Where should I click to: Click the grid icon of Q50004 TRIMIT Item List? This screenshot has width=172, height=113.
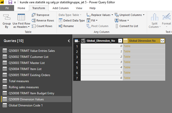coord(5,69)
